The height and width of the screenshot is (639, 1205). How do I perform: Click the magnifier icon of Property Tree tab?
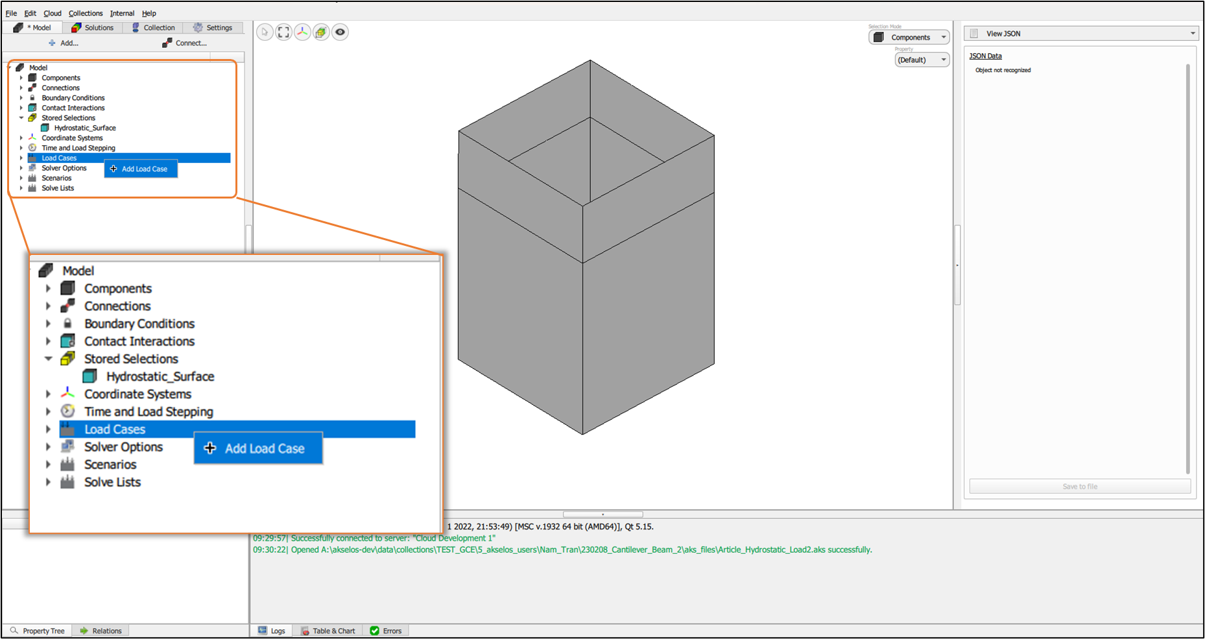click(x=14, y=631)
